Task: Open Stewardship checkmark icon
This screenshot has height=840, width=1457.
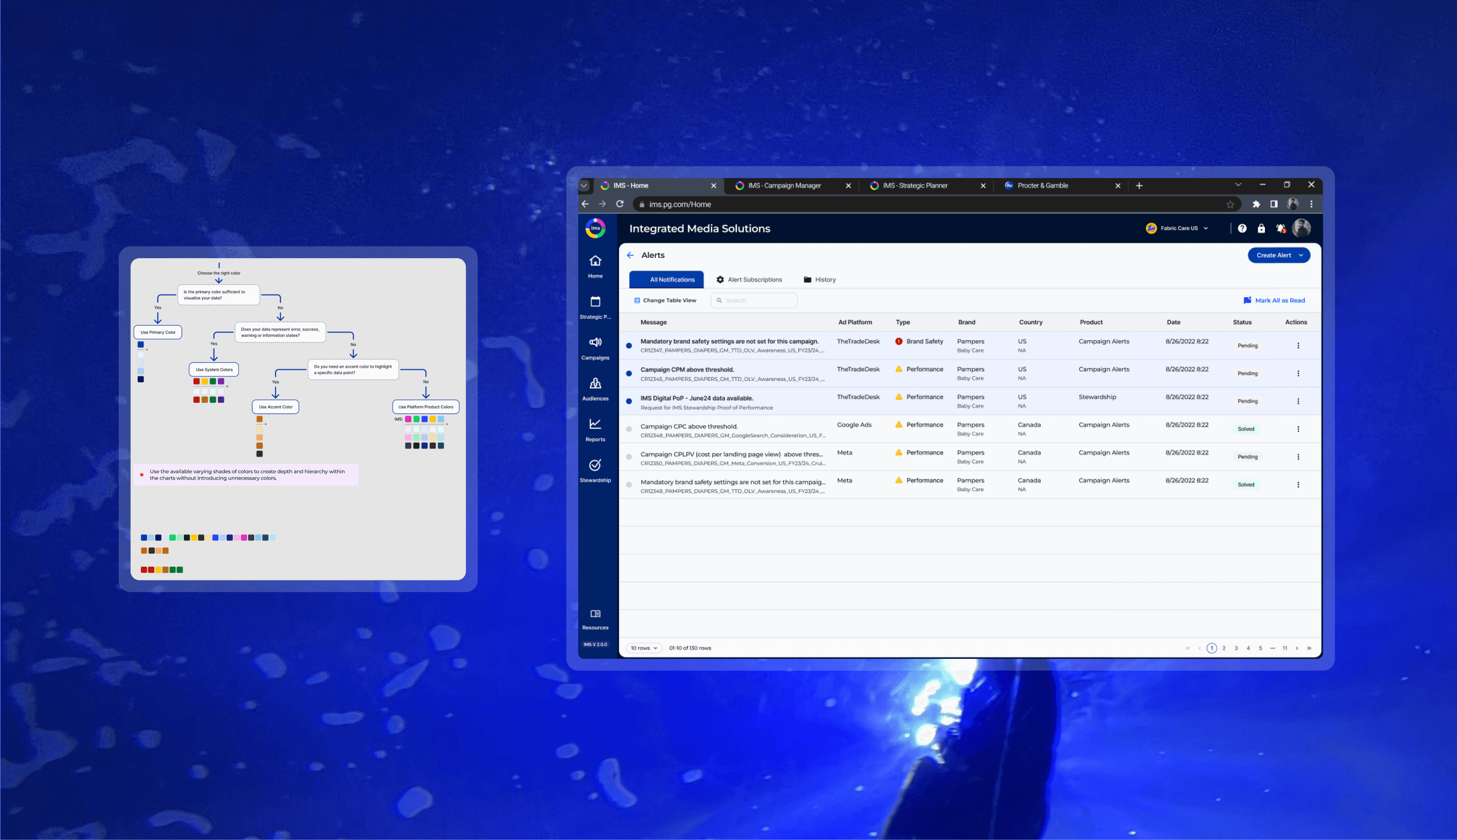Action: pyautogui.click(x=595, y=465)
